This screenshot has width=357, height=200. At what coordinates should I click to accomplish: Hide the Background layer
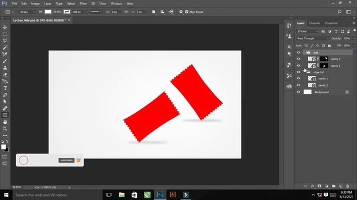[298, 92]
